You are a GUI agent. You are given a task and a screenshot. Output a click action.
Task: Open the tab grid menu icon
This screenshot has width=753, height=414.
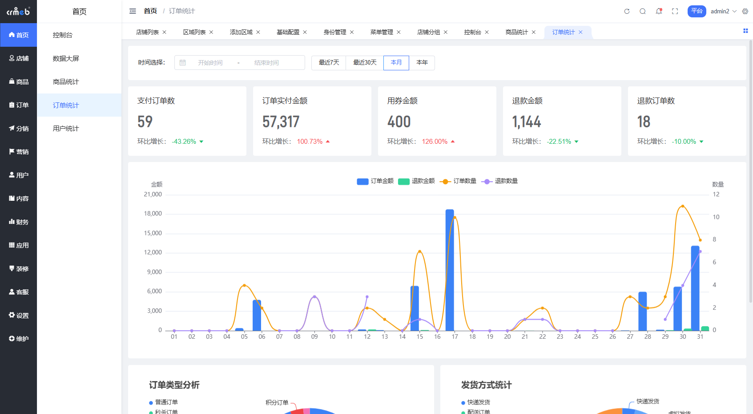tap(745, 31)
